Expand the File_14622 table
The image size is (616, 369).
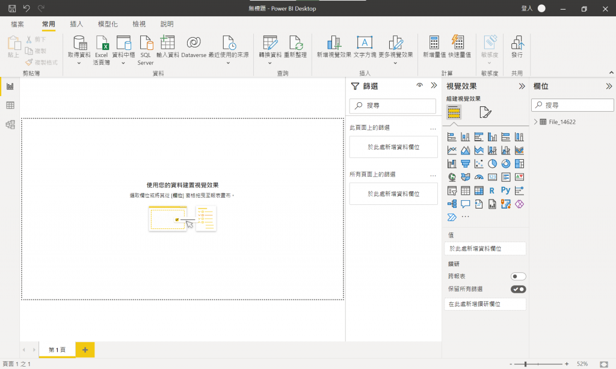coord(535,121)
